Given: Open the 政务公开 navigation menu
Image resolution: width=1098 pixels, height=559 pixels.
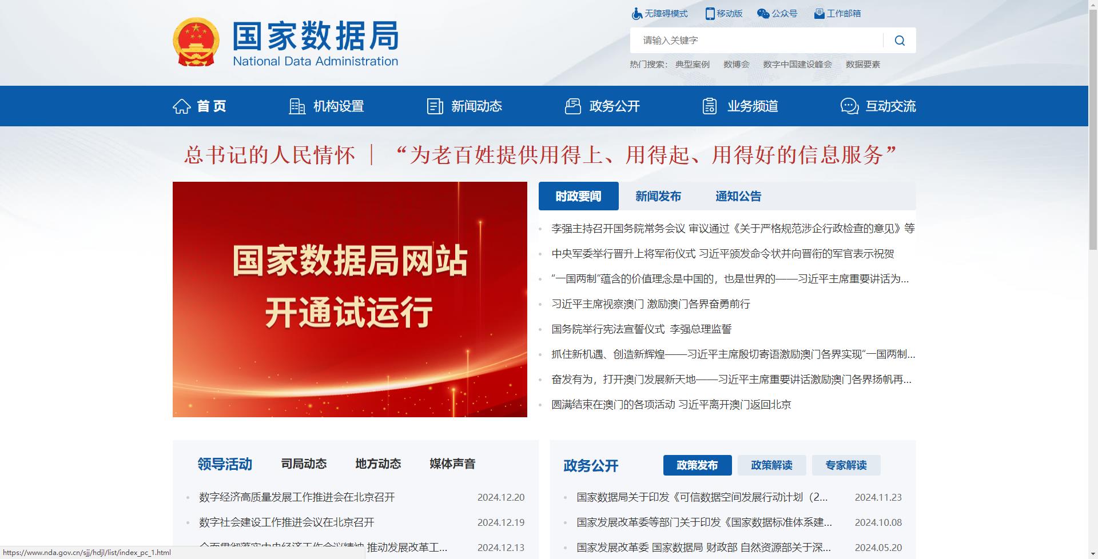Looking at the screenshot, I should tap(602, 106).
